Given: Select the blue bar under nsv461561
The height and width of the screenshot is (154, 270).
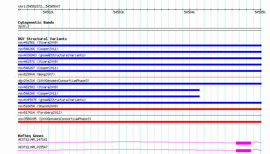Looking at the screenshot, I should (x=140, y=45).
